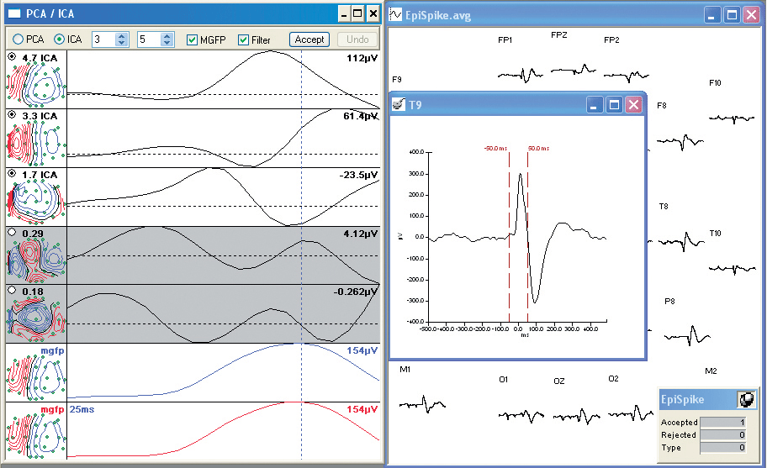Deselect the 1.7 ICA component radio button
The width and height of the screenshot is (767, 468).
click(x=12, y=174)
